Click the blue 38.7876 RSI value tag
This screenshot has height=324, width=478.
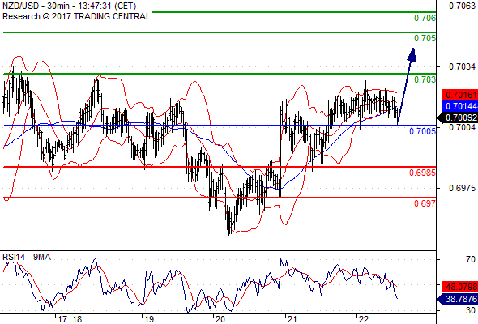click(x=458, y=299)
